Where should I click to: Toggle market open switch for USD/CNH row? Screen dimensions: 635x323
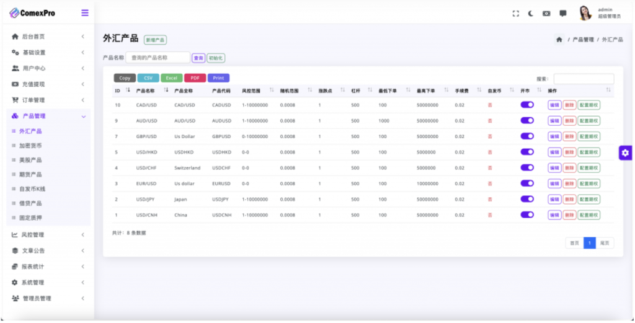[x=527, y=215]
